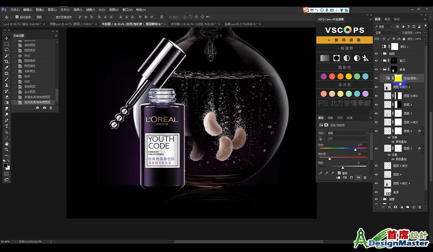Open the layer filter type dropdown
Screen dimensions: 433x252
pos(384,27)
